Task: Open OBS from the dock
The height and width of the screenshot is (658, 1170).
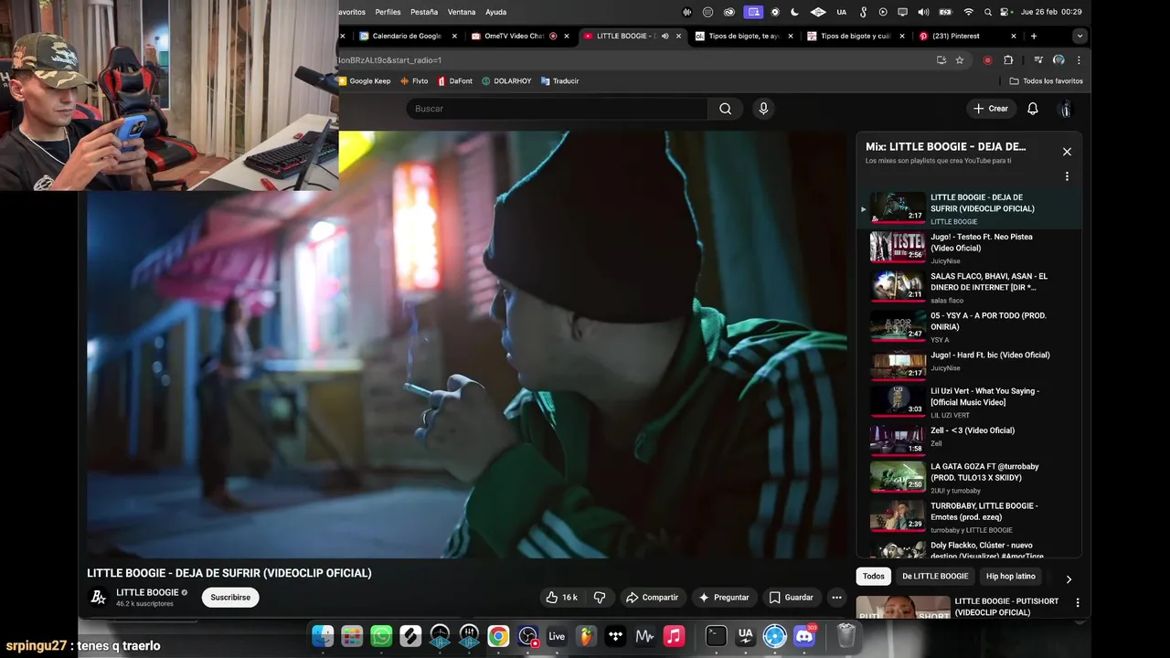Action: [527, 636]
